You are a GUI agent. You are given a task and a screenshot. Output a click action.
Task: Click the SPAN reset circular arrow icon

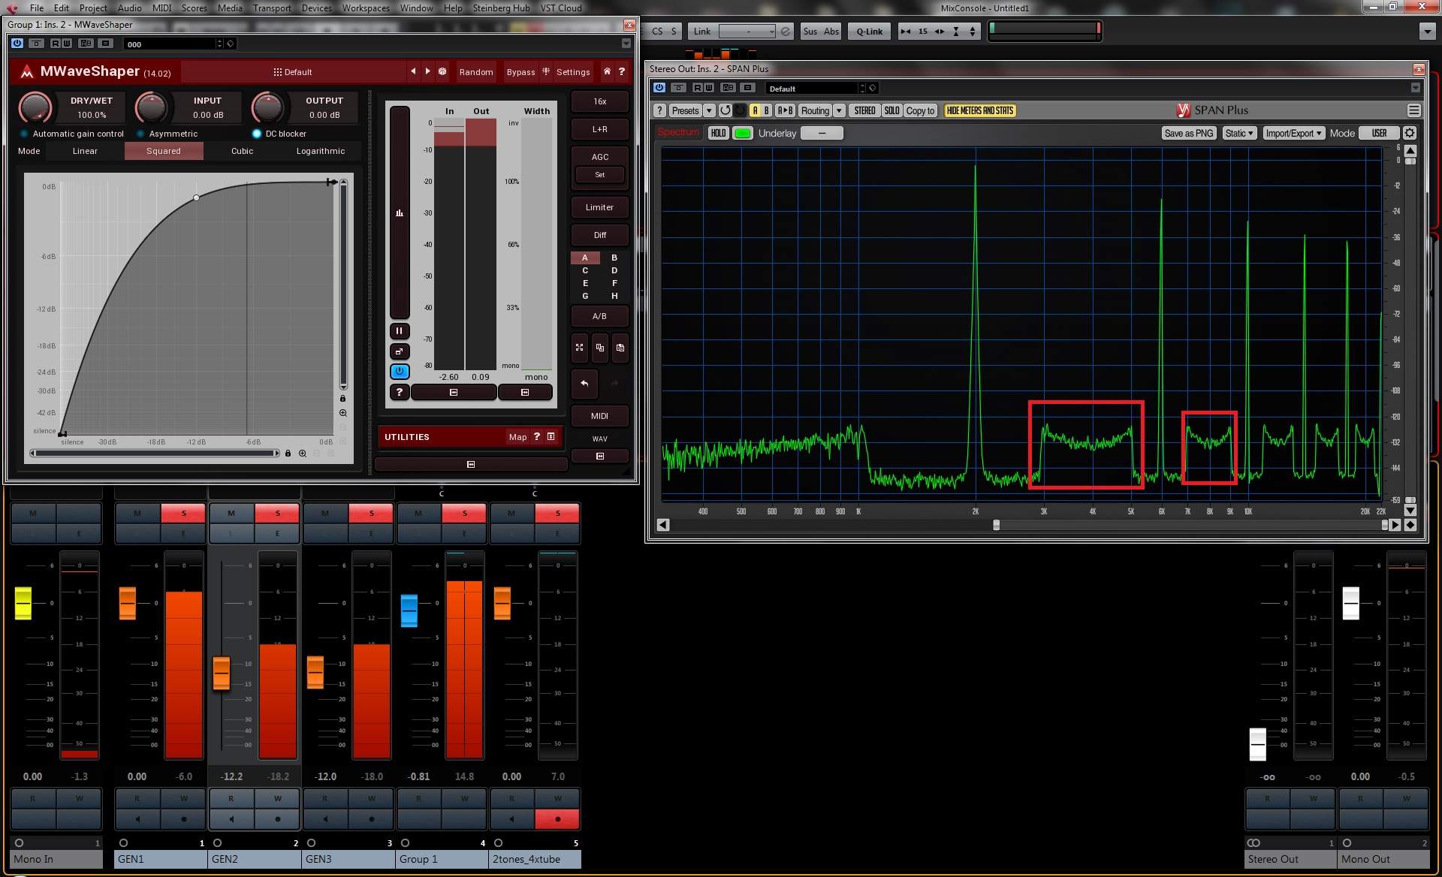click(725, 110)
